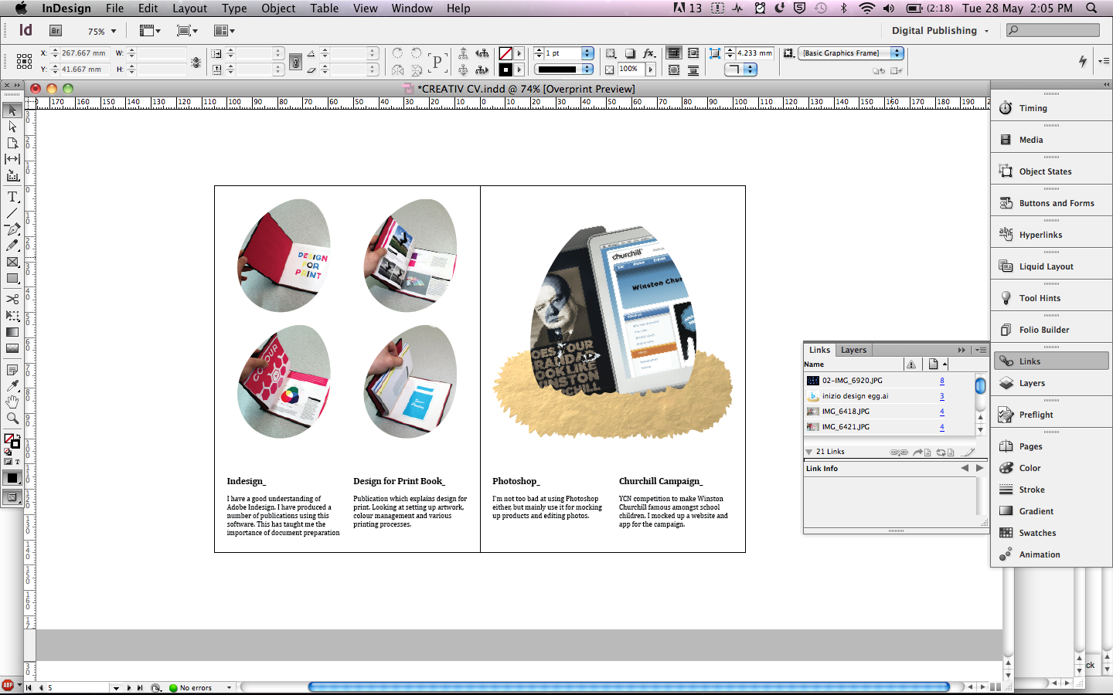Image resolution: width=1113 pixels, height=695 pixels.
Task: Enable wrap around bounding box option
Action: 693,53
